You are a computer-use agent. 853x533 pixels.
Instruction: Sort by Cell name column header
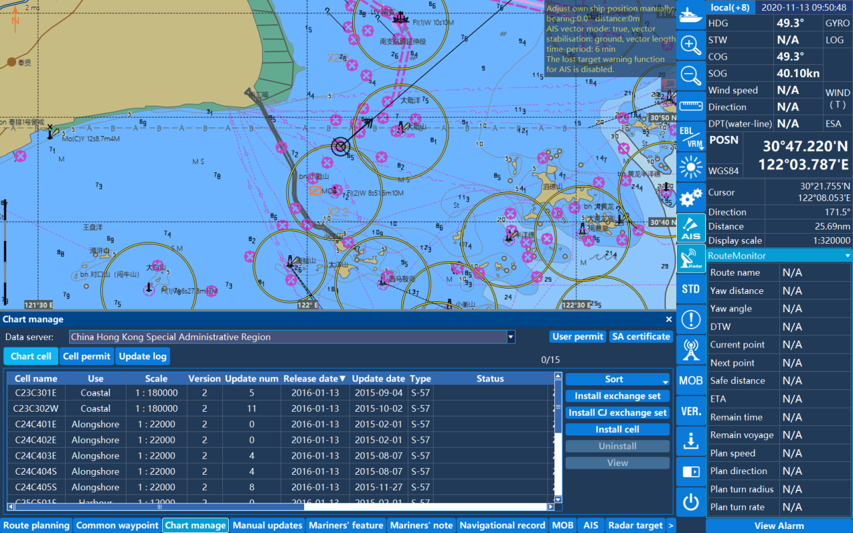pos(36,379)
